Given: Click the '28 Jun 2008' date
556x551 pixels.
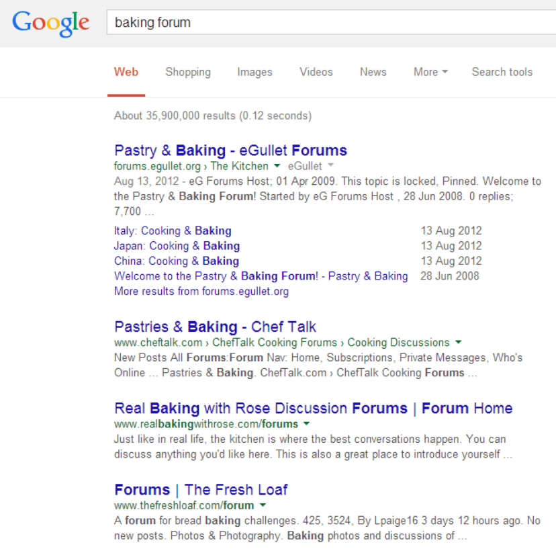Looking at the screenshot, I should click(450, 276).
